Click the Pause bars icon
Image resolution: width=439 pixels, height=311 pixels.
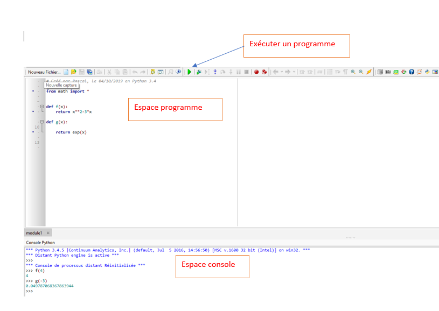tap(239, 72)
